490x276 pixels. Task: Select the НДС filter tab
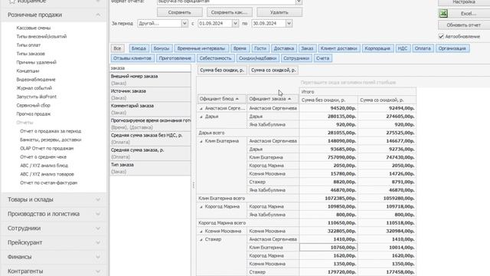403,48
